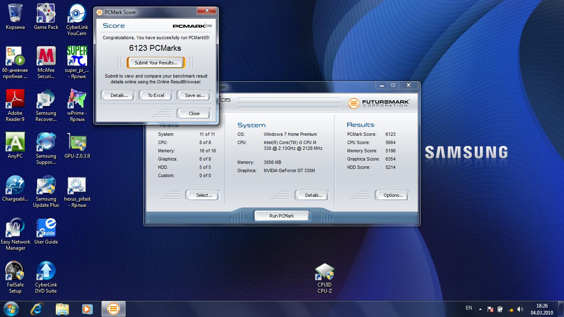Open the 60-дневная пробная Office icon
Screen dimensions: 564x317
(15, 62)
